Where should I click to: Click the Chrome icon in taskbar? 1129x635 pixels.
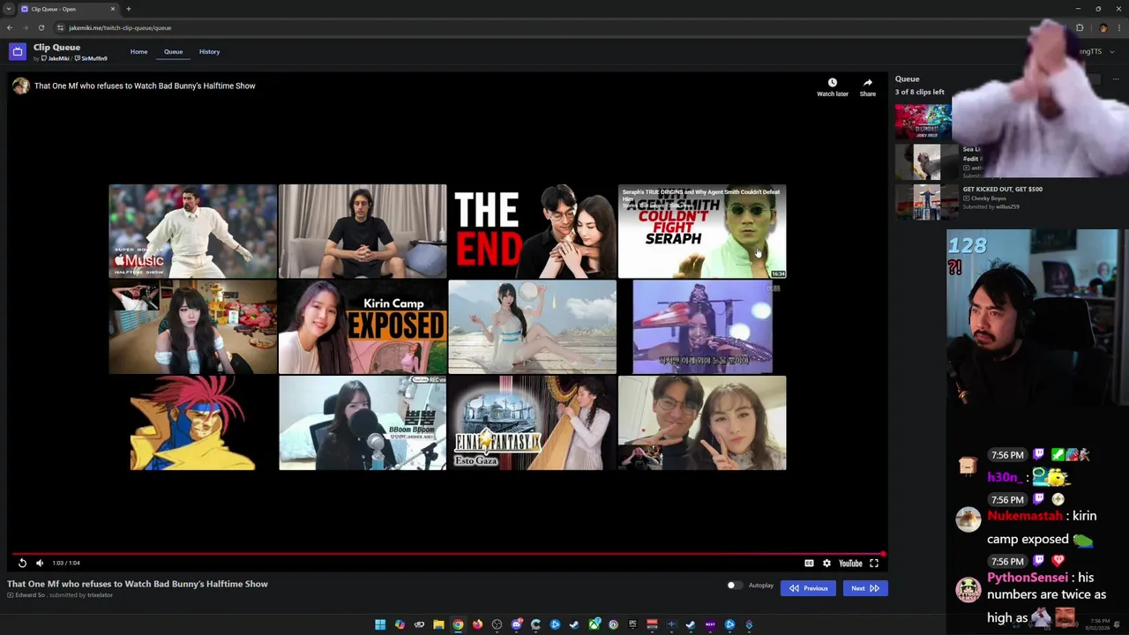coord(458,624)
